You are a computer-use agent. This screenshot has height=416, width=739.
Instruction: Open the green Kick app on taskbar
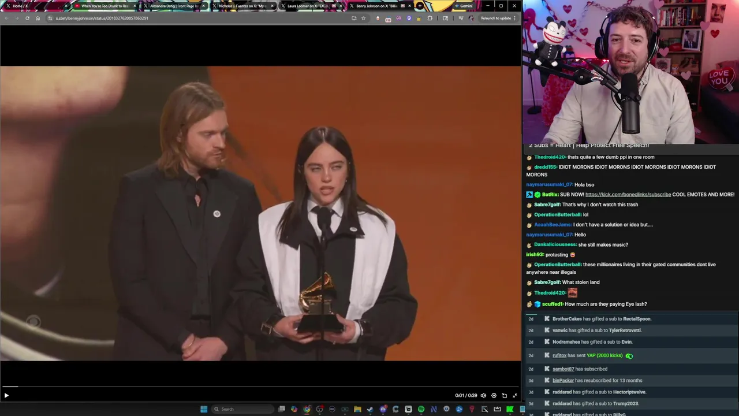pyautogui.click(x=509, y=409)
